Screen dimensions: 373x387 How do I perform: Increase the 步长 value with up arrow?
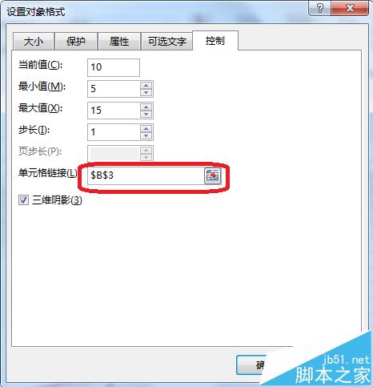coord(146,129)
